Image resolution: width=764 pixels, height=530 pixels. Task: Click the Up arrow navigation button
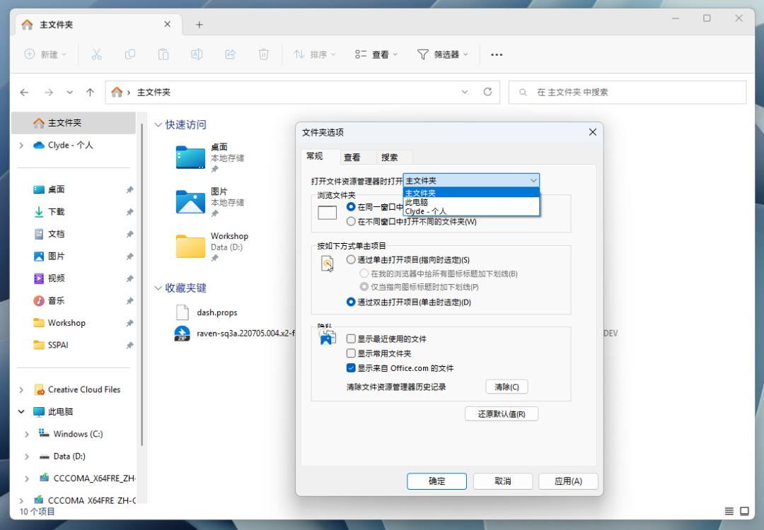[90, 92]
